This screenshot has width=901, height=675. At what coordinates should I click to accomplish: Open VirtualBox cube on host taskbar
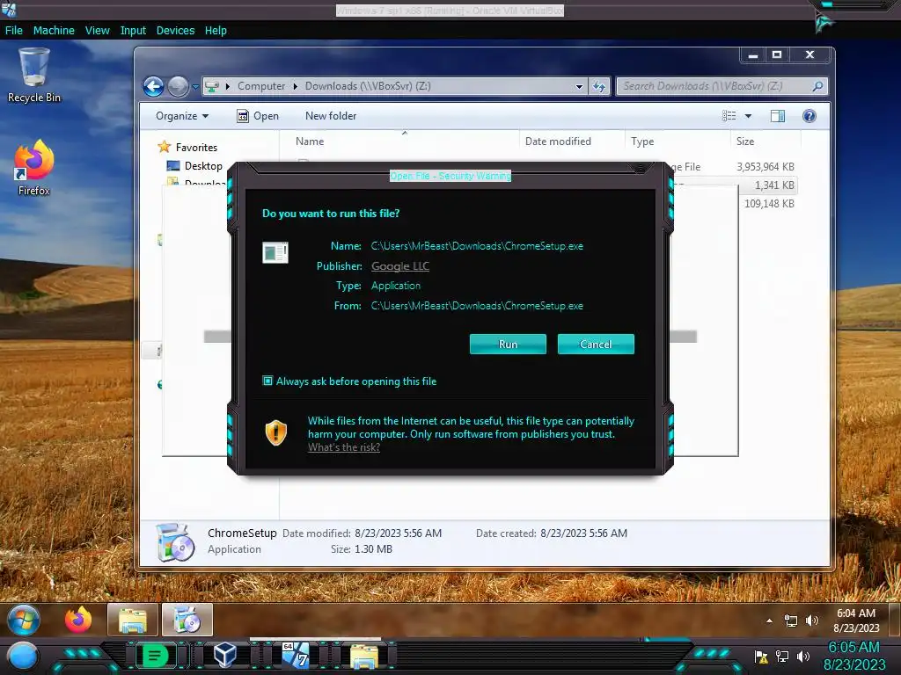click(x=224, y=655)
